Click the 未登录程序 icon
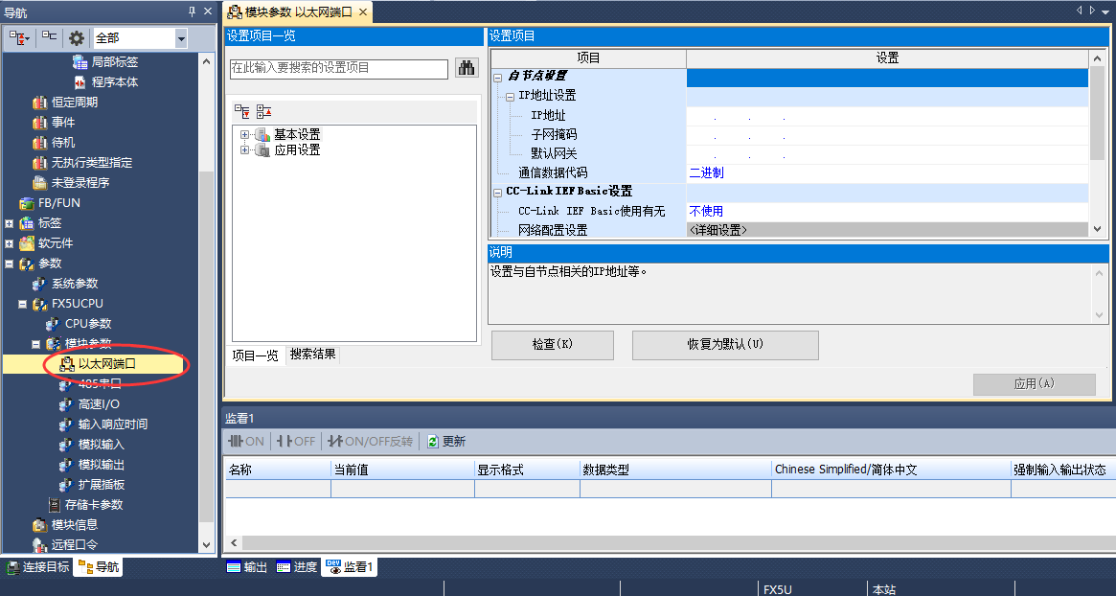 tap(40, 182)
